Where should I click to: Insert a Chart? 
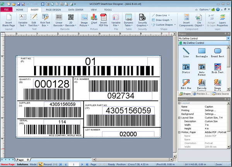[x=94, y=19]
